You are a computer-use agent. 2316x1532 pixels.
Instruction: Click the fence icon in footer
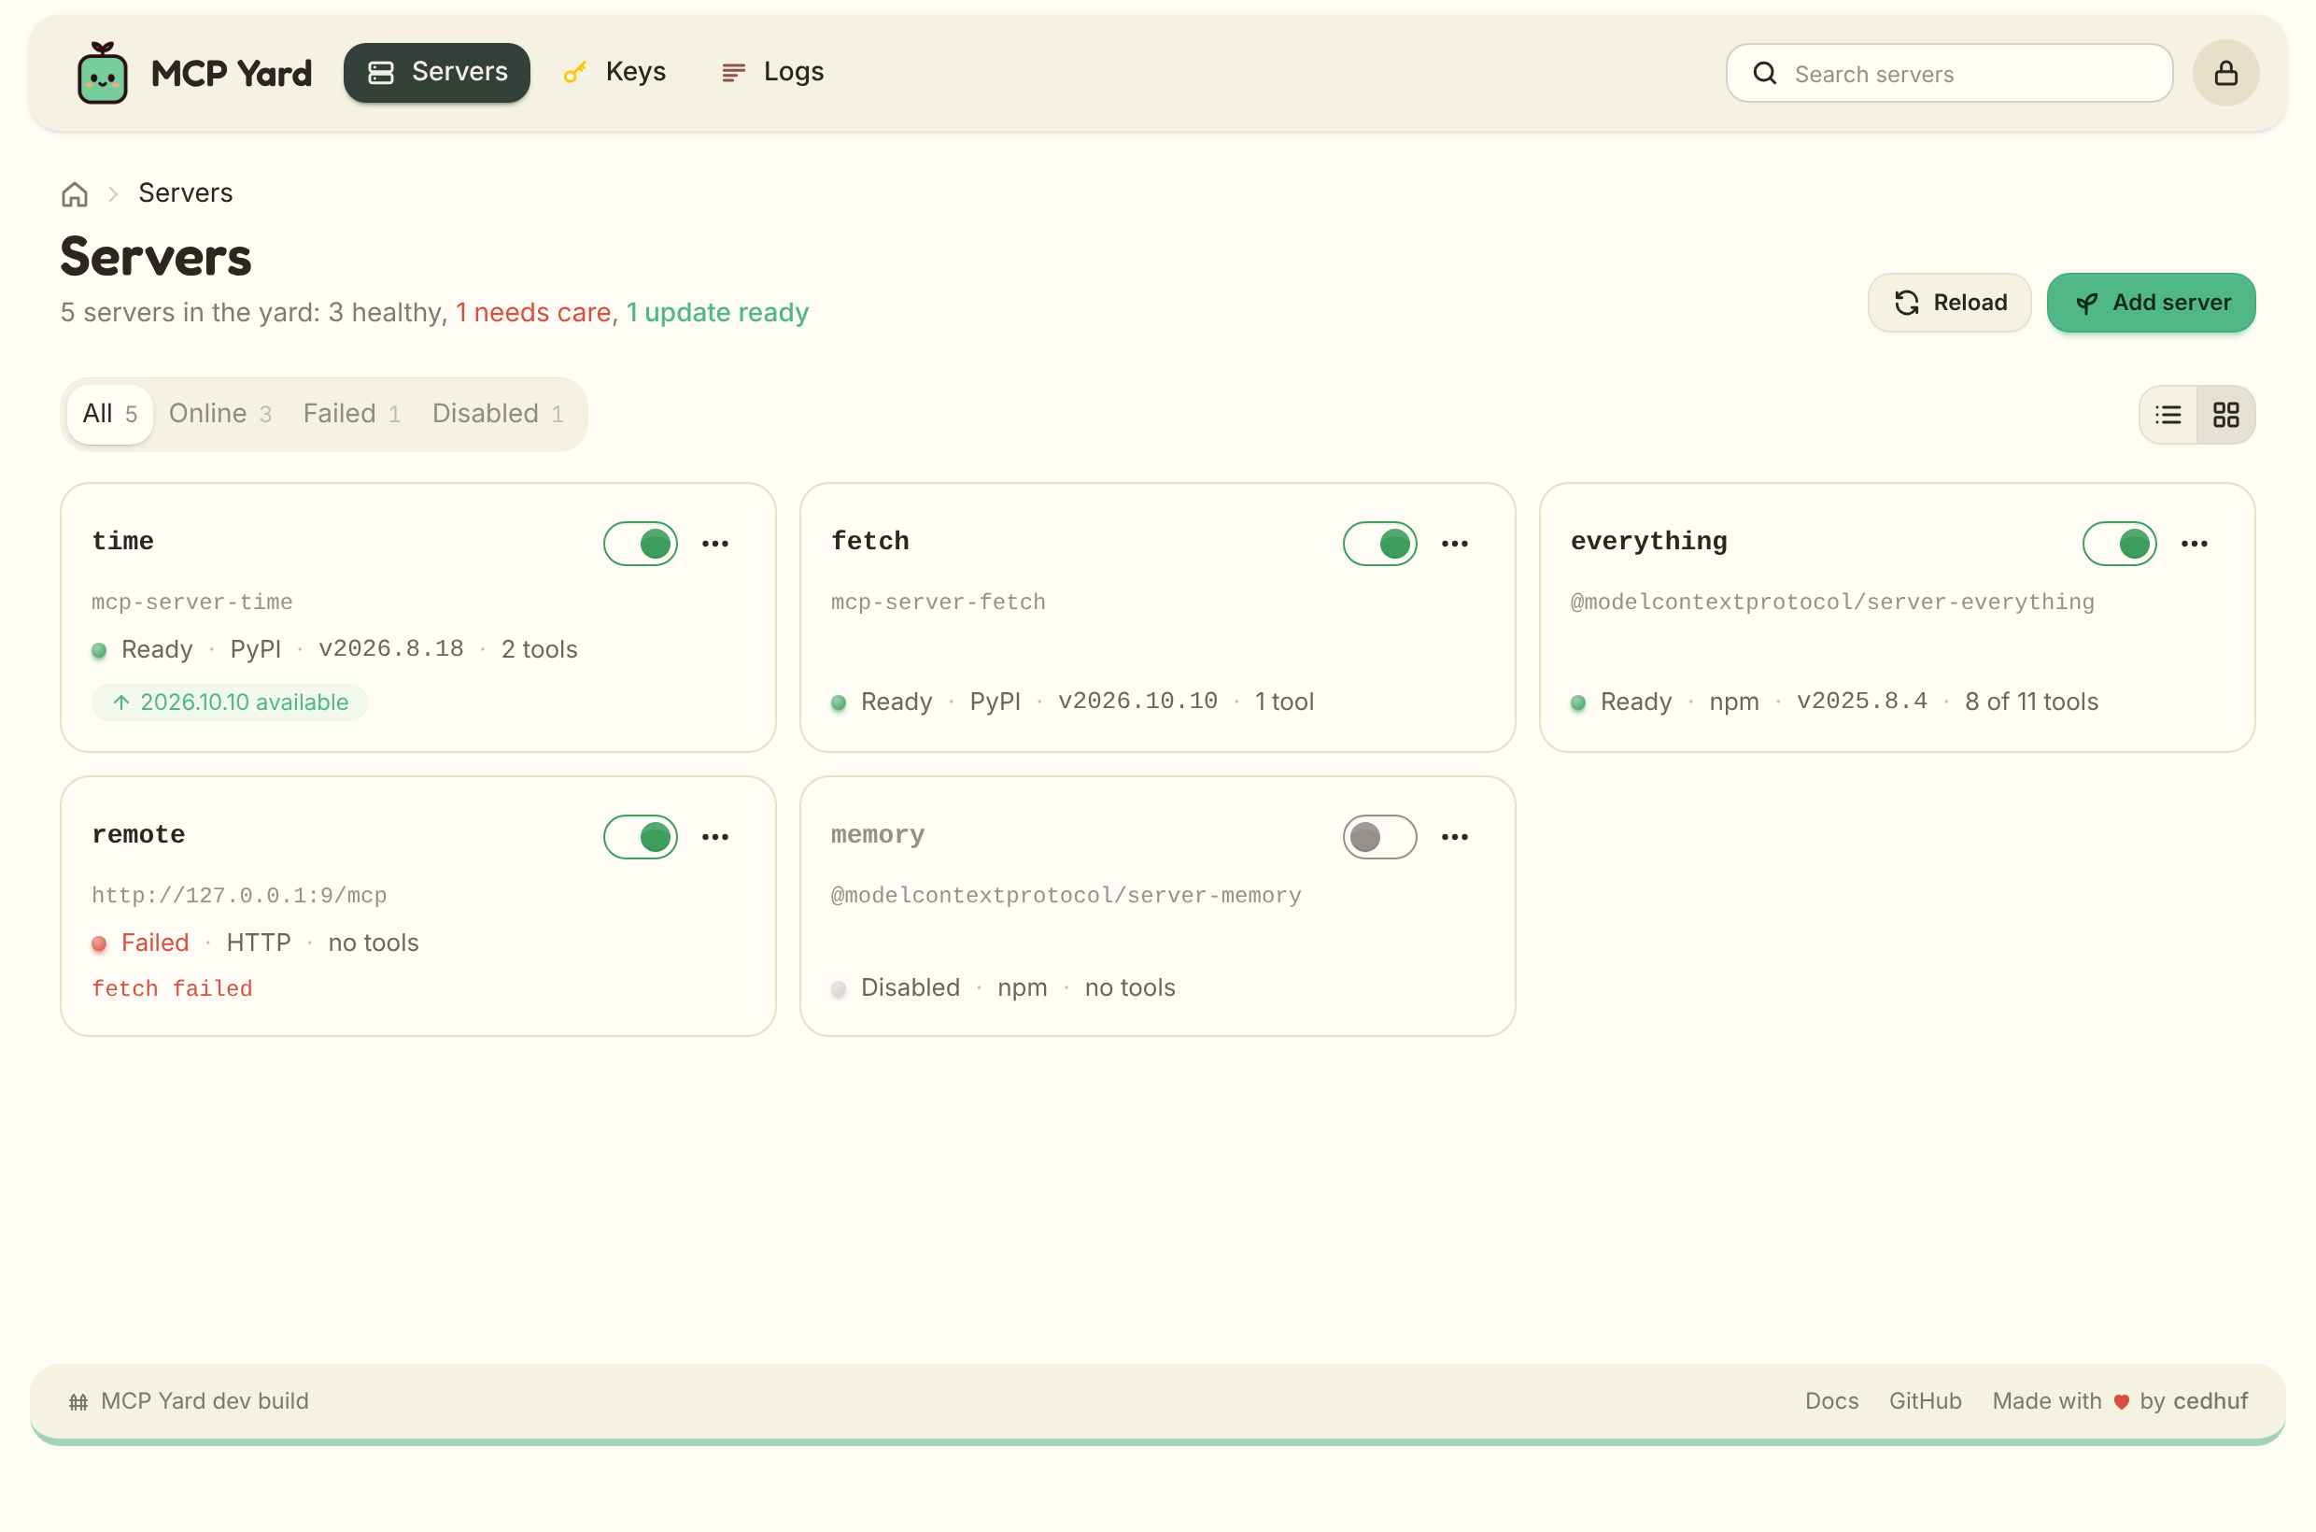tap(78, 1401)
